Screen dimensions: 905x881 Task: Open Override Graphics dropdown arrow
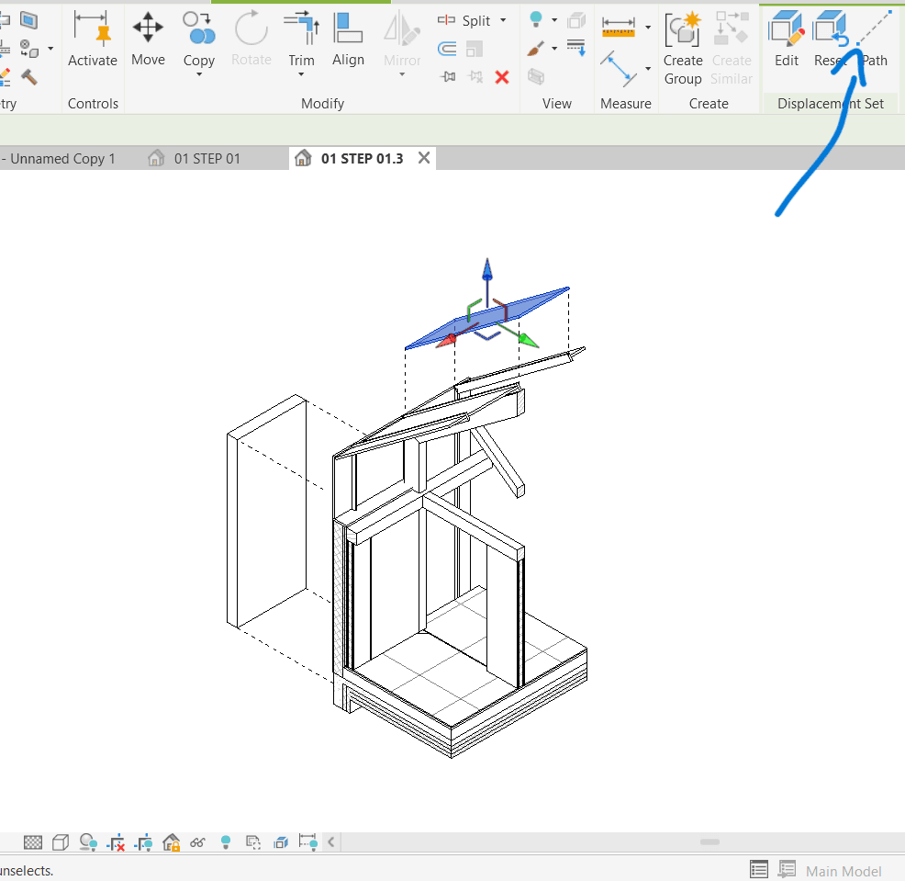554,49
